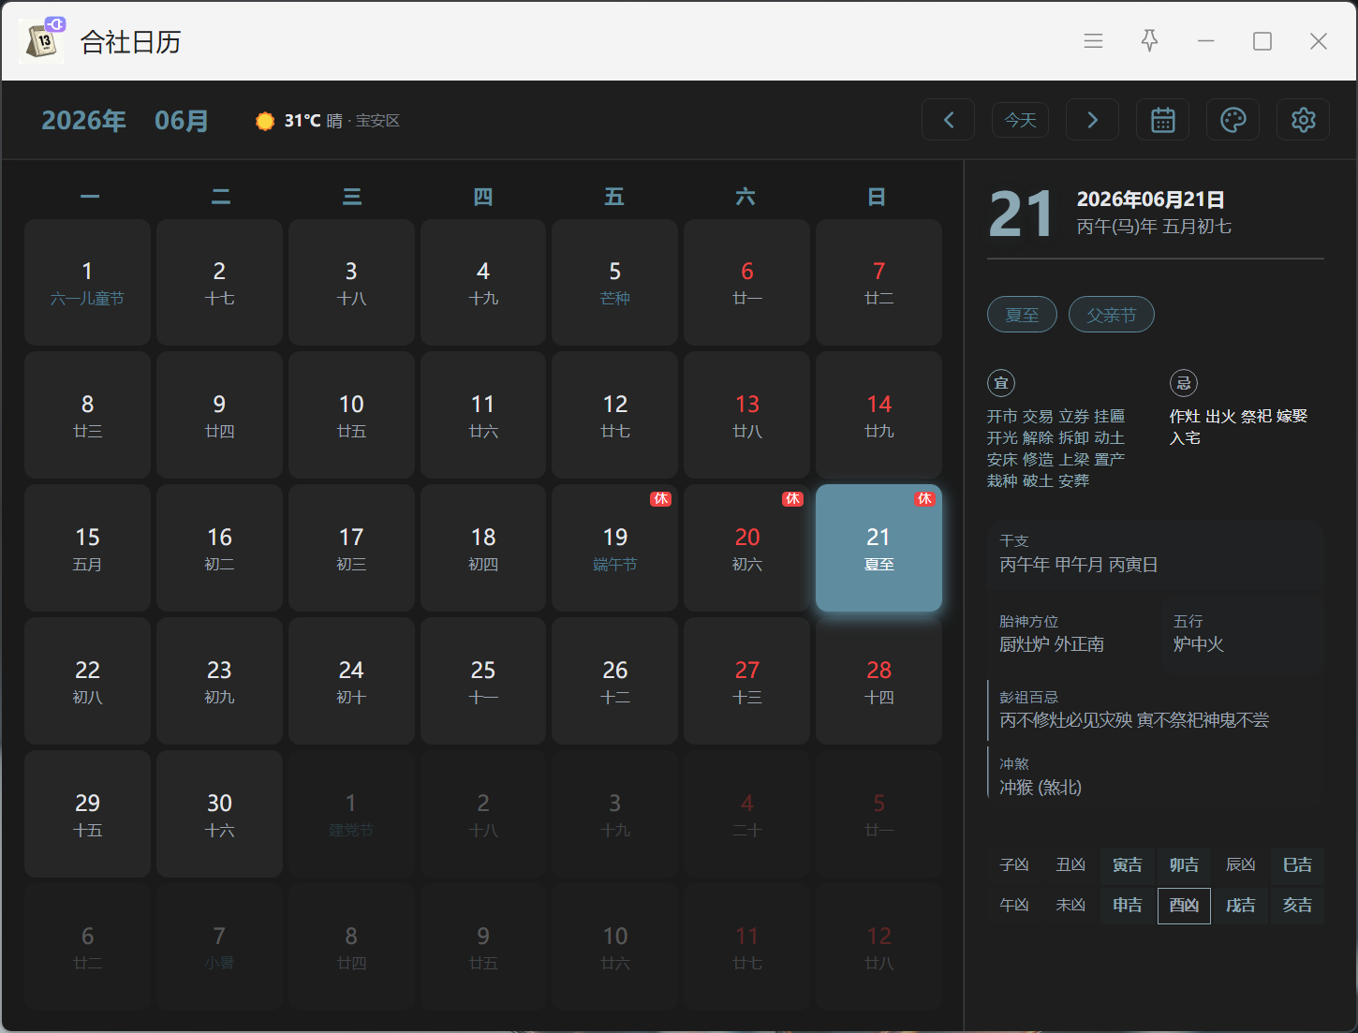Select next month's July 12 廿八
Screen dimensions: 1358x1033
click(x=878, y=948)
